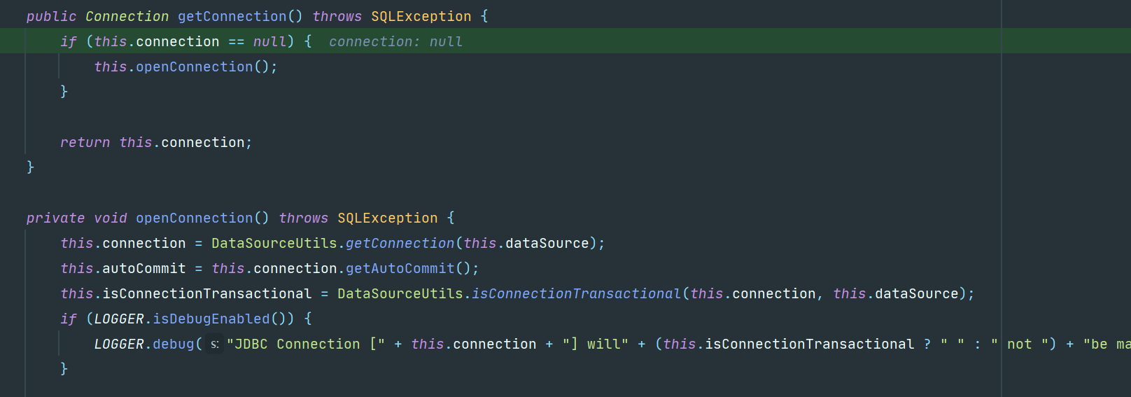
Task: Click the 'null' keyword in the if condition
Action: (x=269, y=41)
